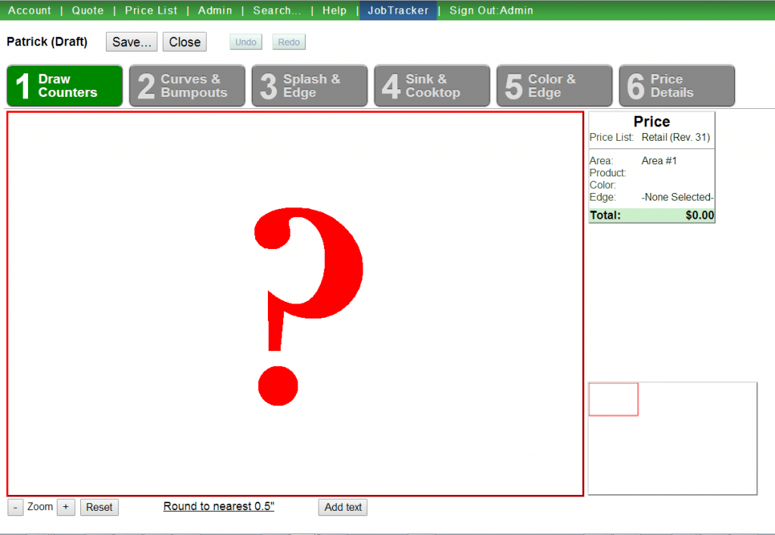
Task: Switch to the Draw Counters step
Action: tap(64, 86)
